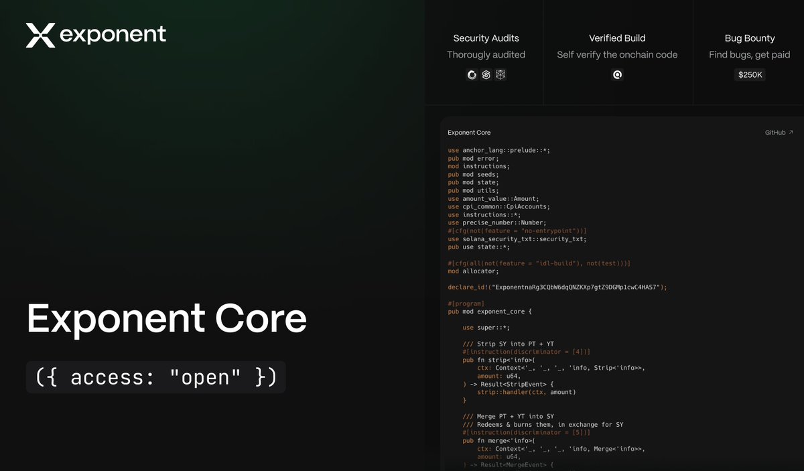
Task: Click the GitHub external-link arrow icon
Action: pyautogui.click(x=793, y=132)
